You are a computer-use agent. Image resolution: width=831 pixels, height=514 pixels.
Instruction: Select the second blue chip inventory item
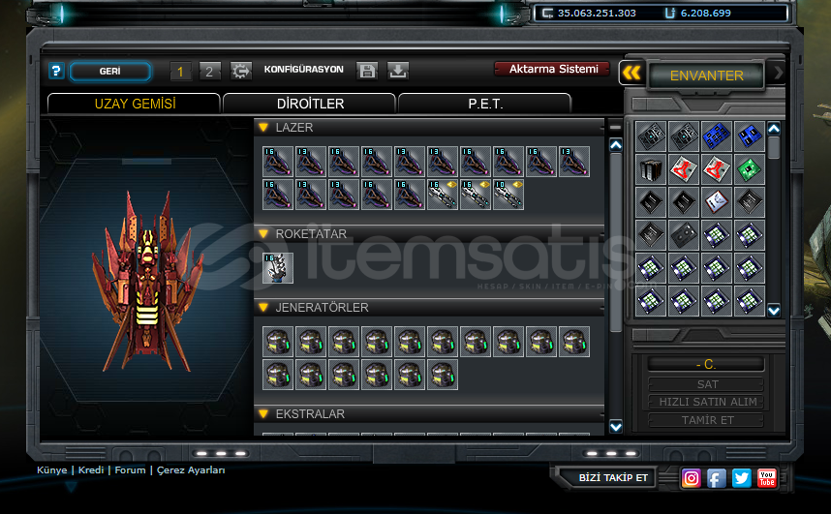coord(750,136)
